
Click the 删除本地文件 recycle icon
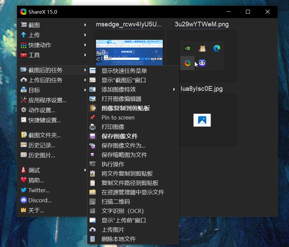point(93,239)
